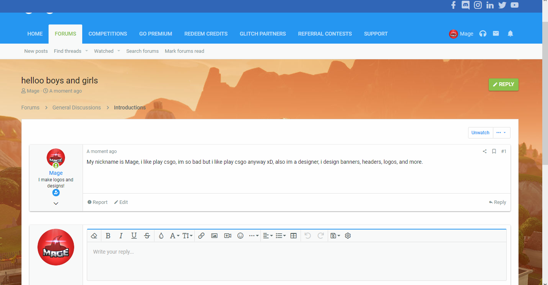Toggle italic formatting in editor
Screen dimensions: 548x285
[121, 236]
